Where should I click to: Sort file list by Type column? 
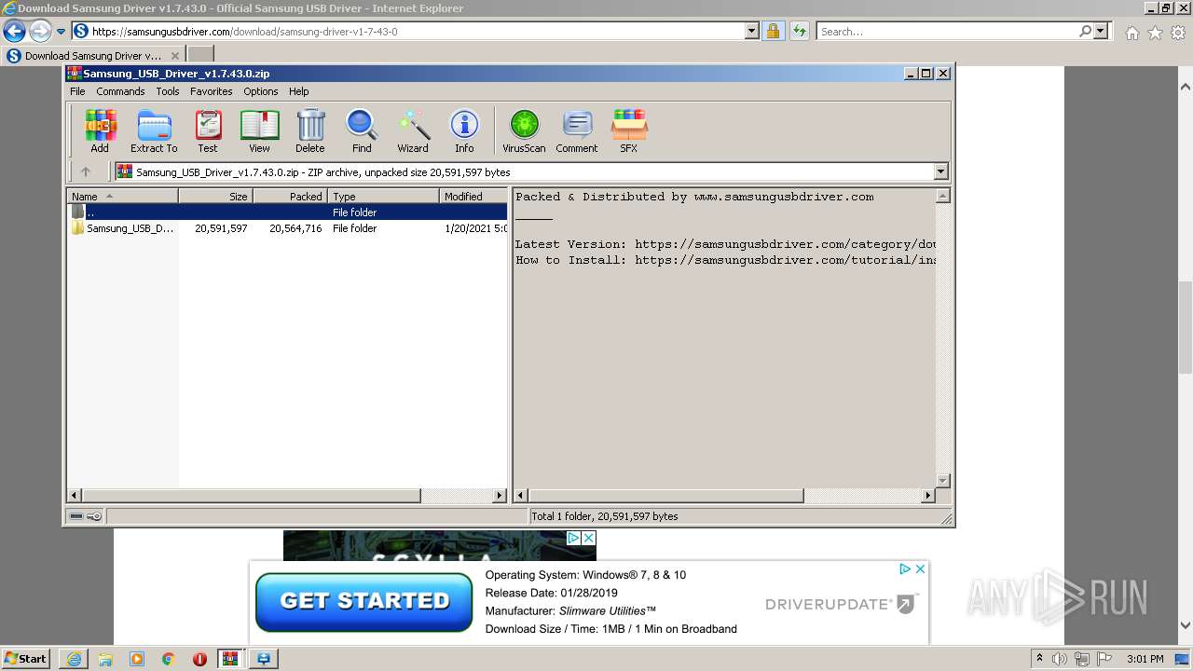tap(383, 196)
